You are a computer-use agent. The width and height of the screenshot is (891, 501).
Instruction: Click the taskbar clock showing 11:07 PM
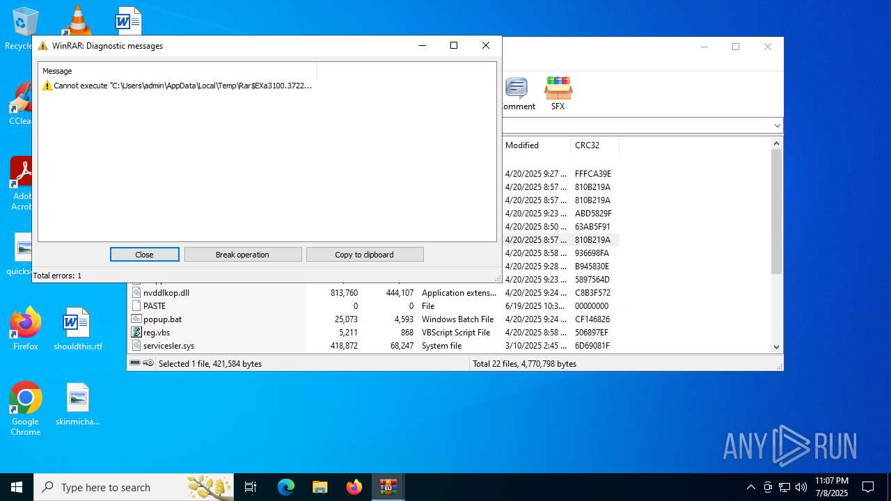pyautogui.click(x=831, y=487)
